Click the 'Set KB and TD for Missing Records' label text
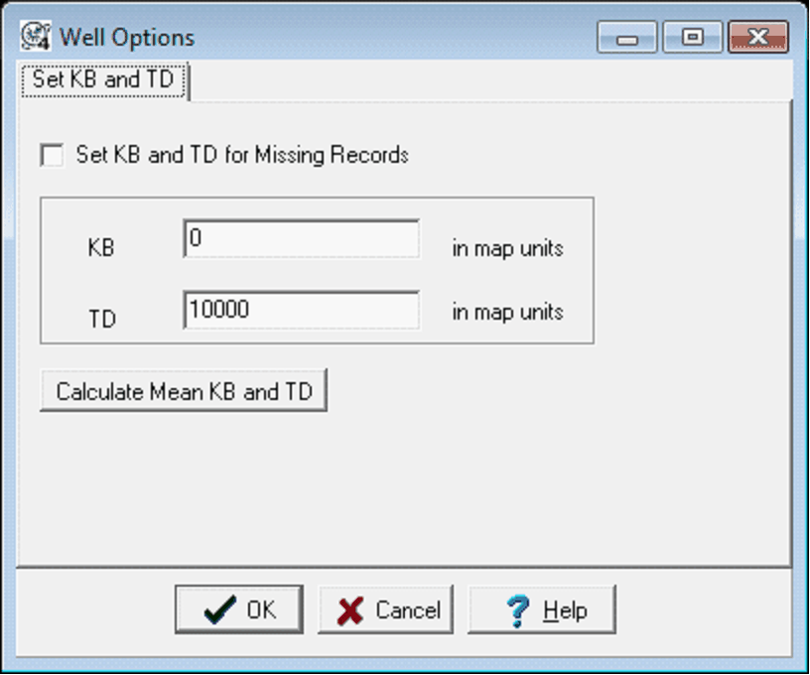Image resolution: width=810 pixels, height=675 pixels. (242, 156)
